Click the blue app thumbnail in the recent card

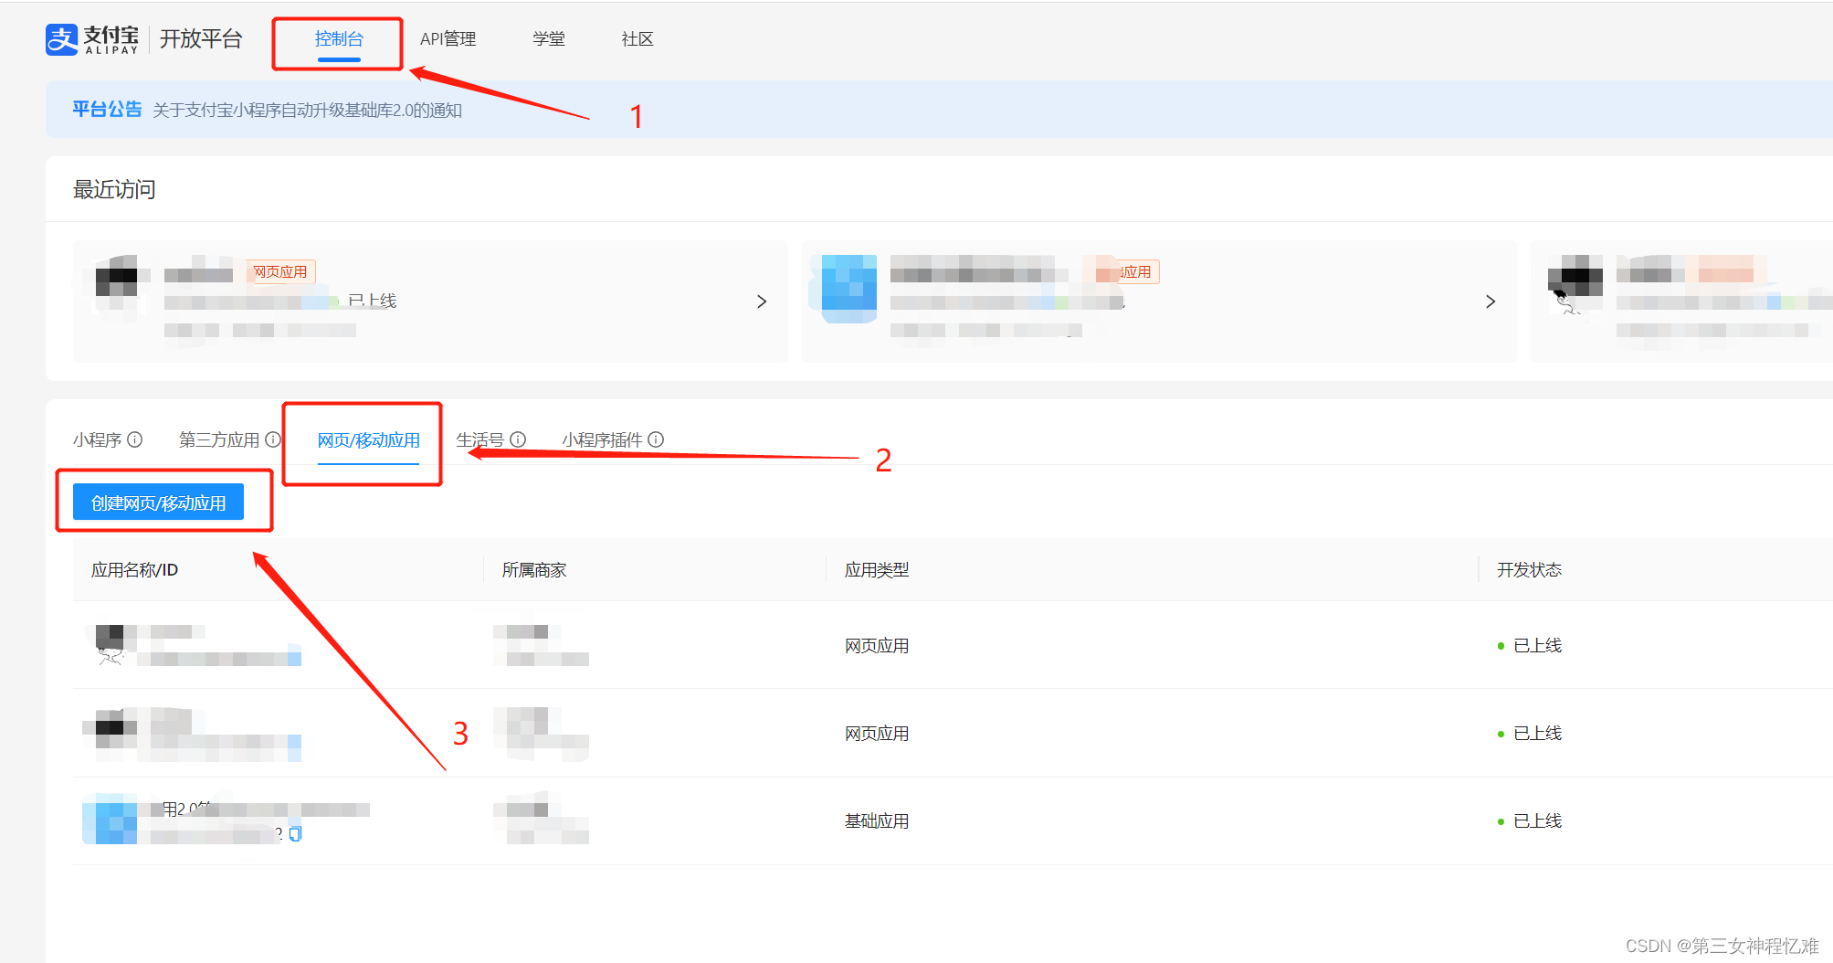(849, 289)
